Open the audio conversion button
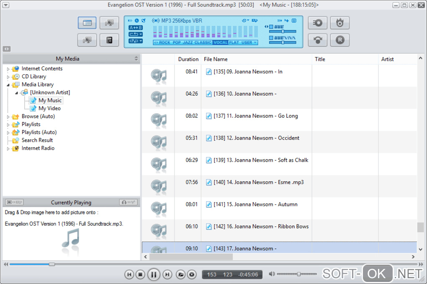This screenshot has width=427, height=284. [317, 40]
